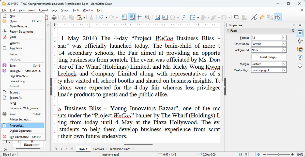Toggle Snap to Grid in the toolbar

coord(132,17)
